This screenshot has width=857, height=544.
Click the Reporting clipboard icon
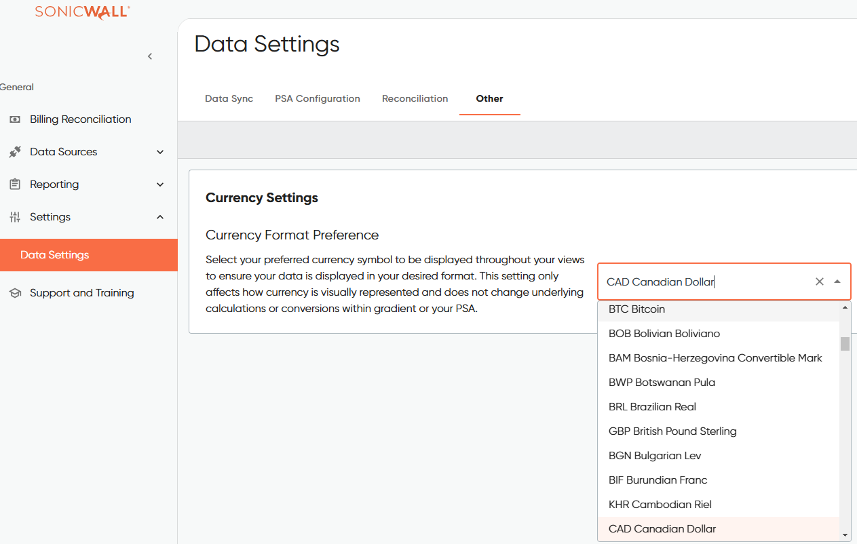pyautogui.click(x=15, y=184)
